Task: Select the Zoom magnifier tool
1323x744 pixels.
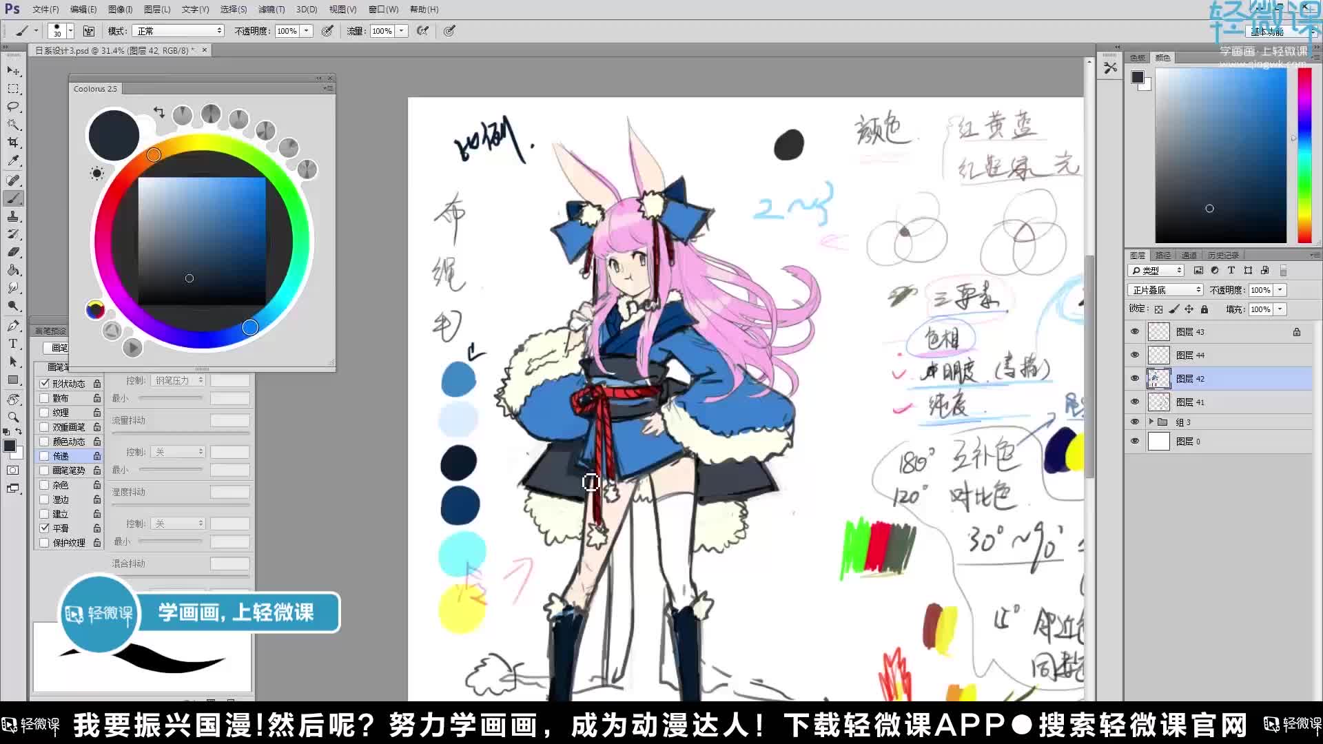Action: [13, 417]
